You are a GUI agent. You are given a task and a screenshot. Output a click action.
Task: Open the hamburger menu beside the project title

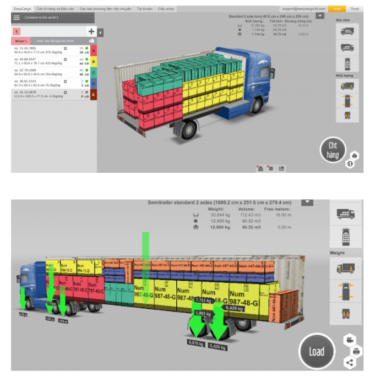(17, 18)
